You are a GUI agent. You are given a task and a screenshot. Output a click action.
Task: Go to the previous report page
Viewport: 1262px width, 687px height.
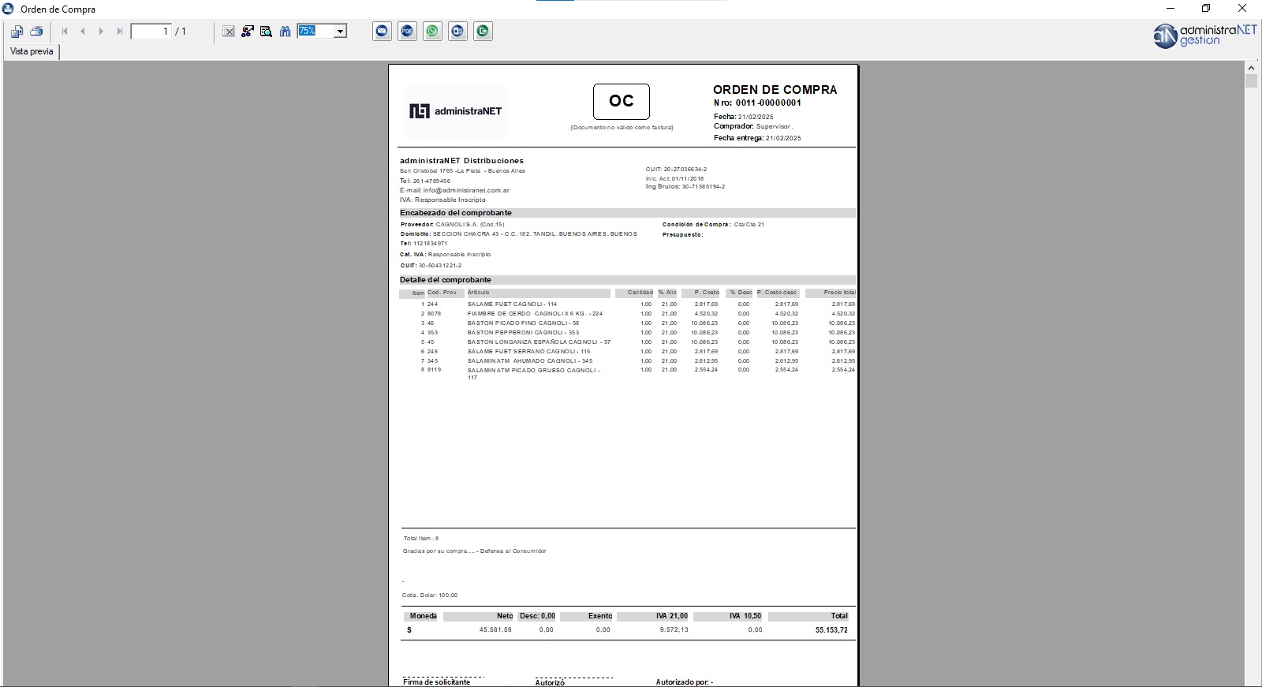tap(83, 32)
